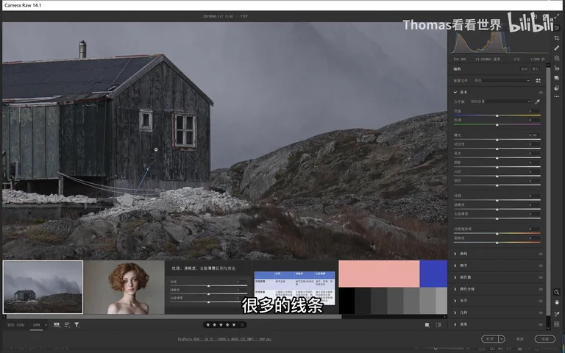565x353 pixels.
Task: Open the Presets overlapping circles icon
Action: tap(557, 88)
